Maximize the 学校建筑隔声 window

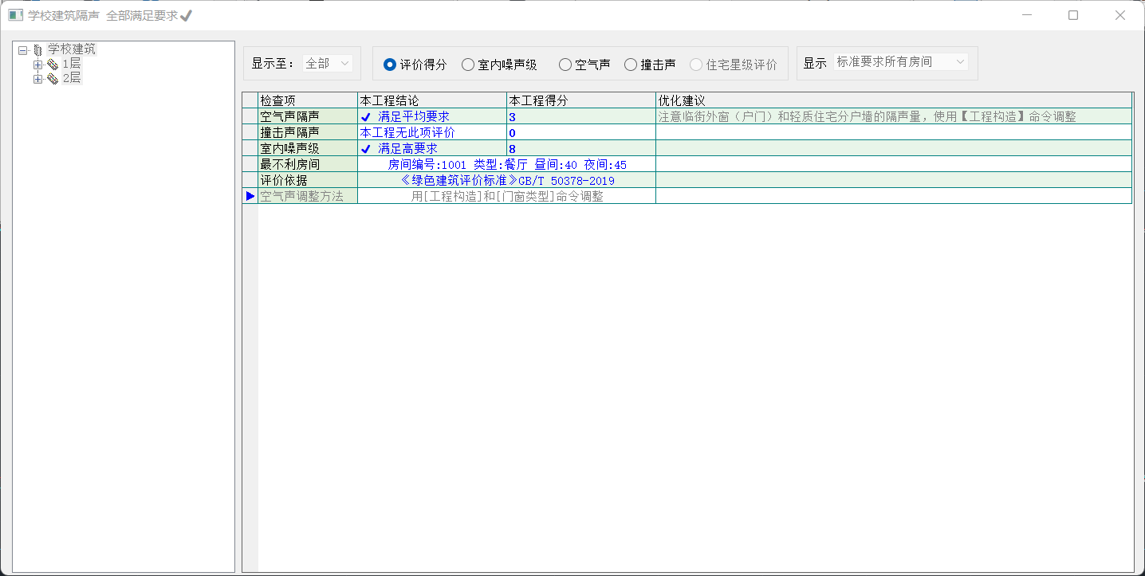click(1073, 15)
